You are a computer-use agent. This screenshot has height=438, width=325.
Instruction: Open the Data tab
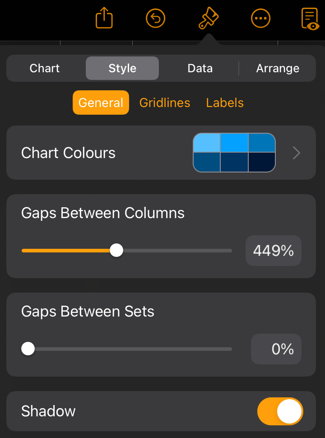[200, 68]
